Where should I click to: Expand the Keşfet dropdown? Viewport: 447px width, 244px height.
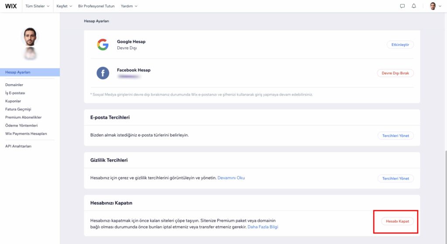click(x=64, y=6)
